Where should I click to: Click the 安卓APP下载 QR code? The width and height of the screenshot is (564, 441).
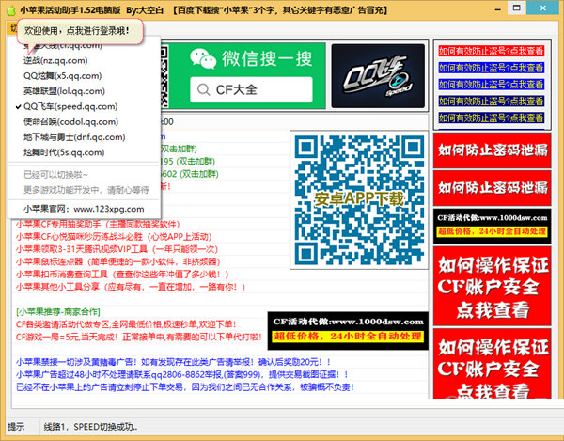(x=359, y=199)
